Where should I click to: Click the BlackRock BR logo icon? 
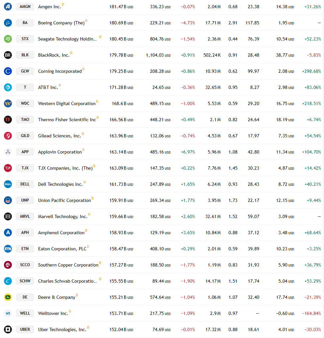click(8, 55)
